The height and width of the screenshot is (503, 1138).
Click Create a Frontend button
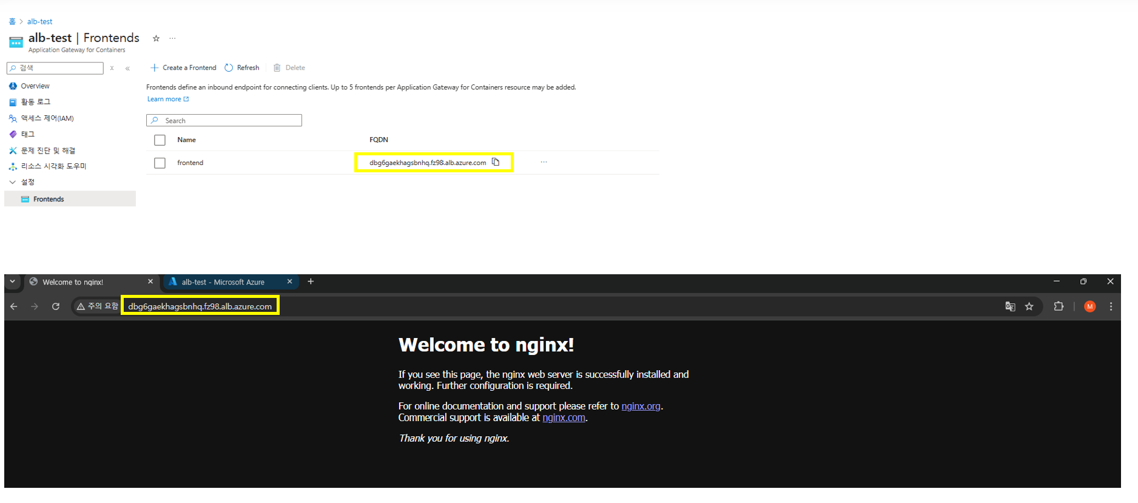[x=183, y=68]
